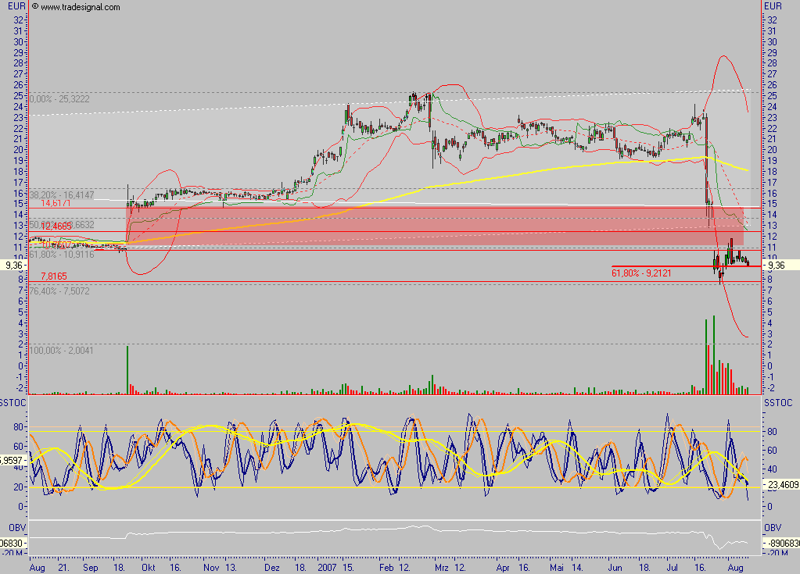Click the OBV label on the right side
Screen dimensions: 800x574
click(773, 528)
